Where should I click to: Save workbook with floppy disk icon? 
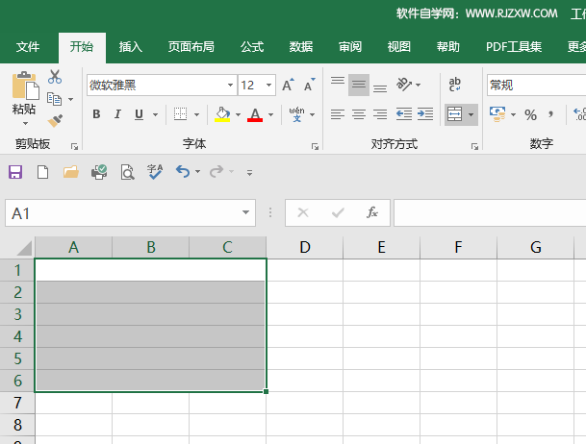[15, 172]
